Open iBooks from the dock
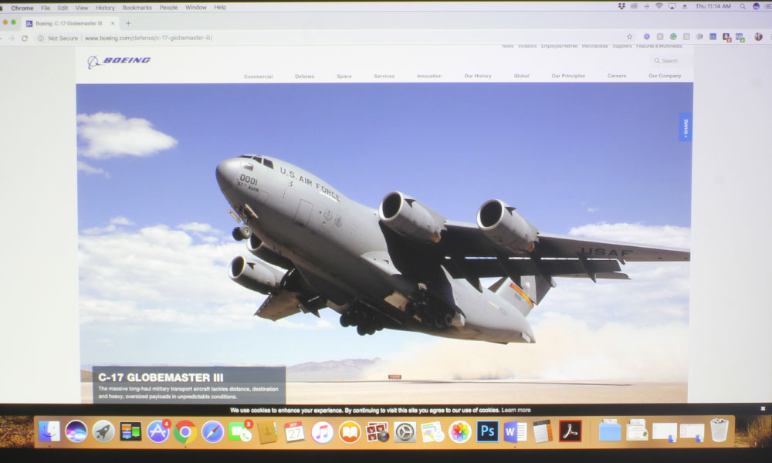This screenshot has height=463, width=772. [x=350, y=432]
